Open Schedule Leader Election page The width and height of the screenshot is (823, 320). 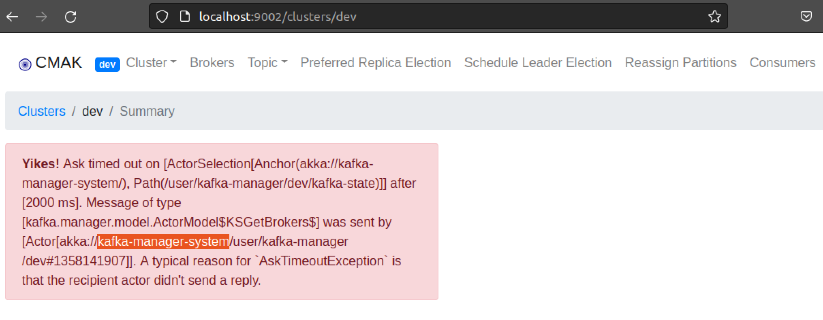pos(538,63)
